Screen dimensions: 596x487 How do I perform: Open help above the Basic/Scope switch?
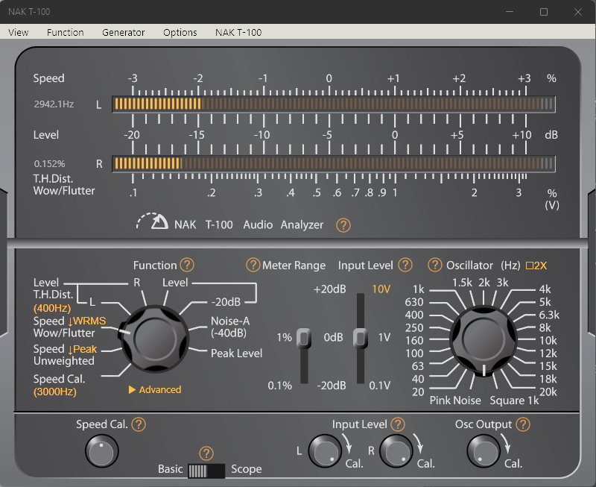pyautogui.click(x=206, y=453)
